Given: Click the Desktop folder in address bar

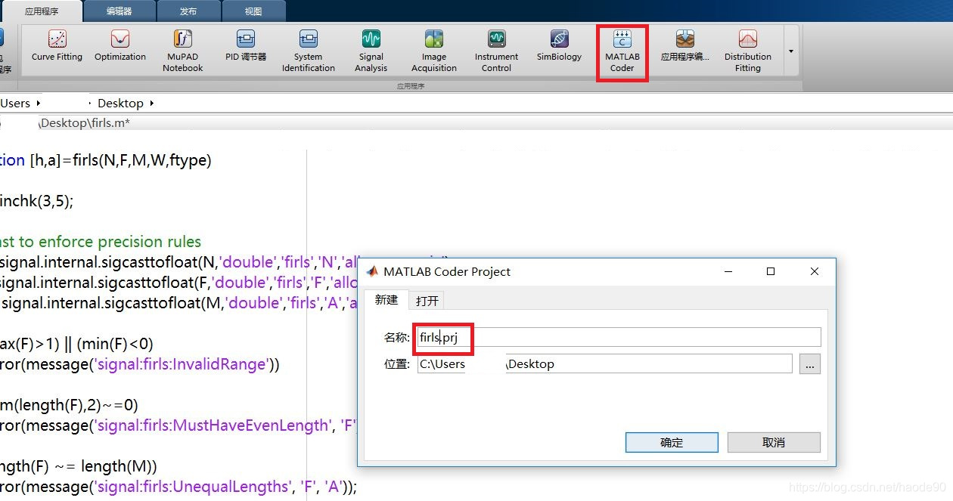Looking at the screenshot, I should click(x=120, y=103).
